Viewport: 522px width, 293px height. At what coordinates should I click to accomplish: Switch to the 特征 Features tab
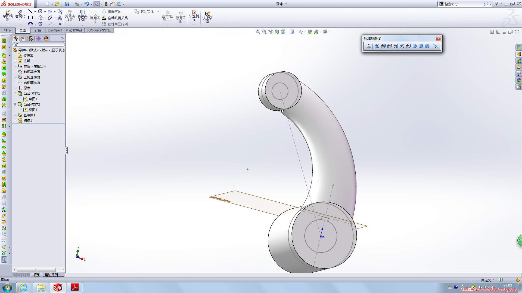(7, 30)
